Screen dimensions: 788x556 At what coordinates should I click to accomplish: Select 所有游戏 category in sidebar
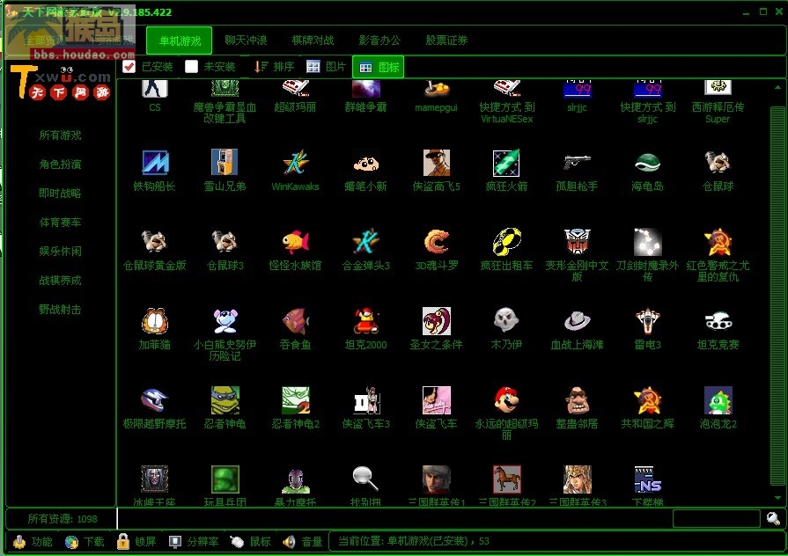pos(60,135)
